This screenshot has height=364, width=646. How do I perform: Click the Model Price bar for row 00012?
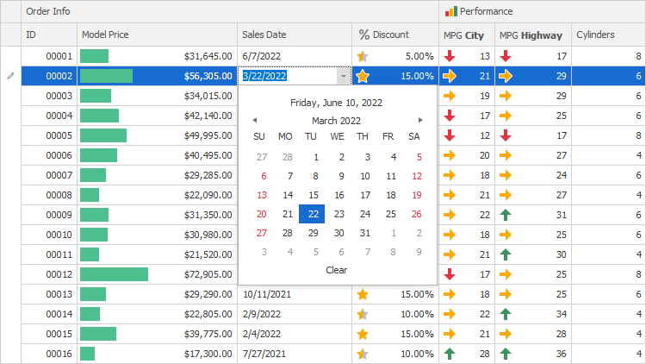click(x=114, y=274)
